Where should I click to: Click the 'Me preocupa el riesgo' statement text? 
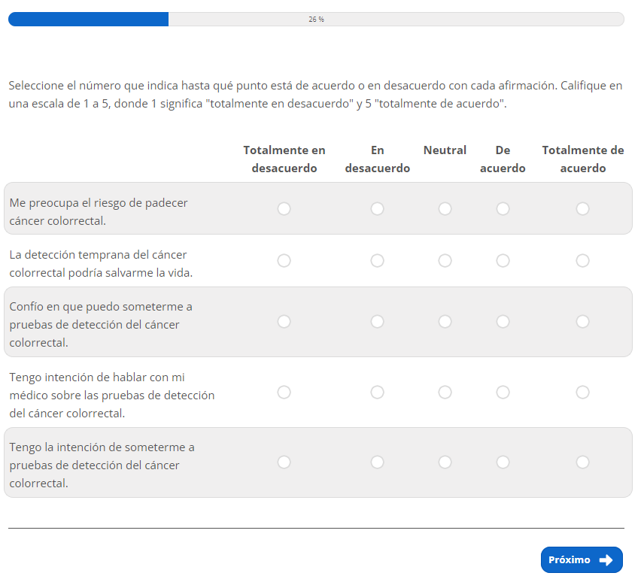tap(99, 212)
